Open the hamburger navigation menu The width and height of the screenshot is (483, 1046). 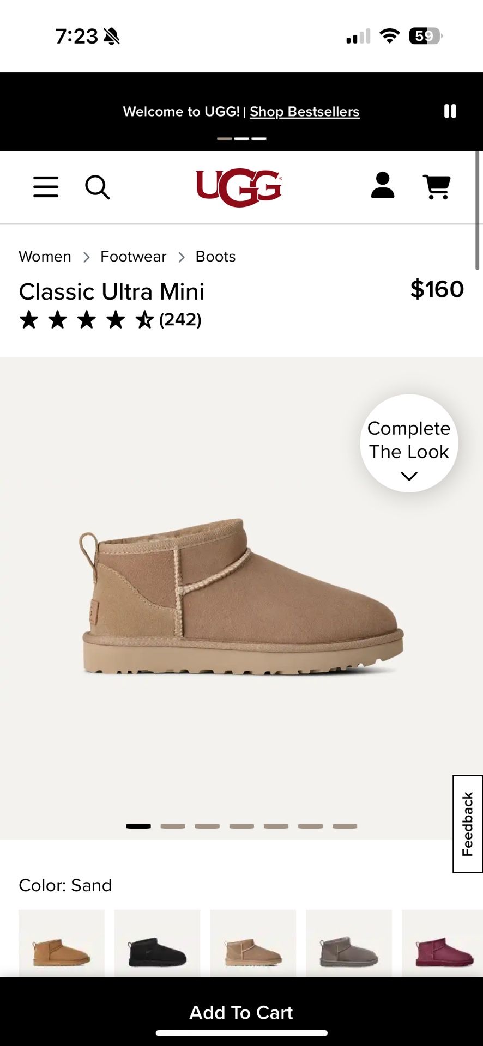coord(46,187)
